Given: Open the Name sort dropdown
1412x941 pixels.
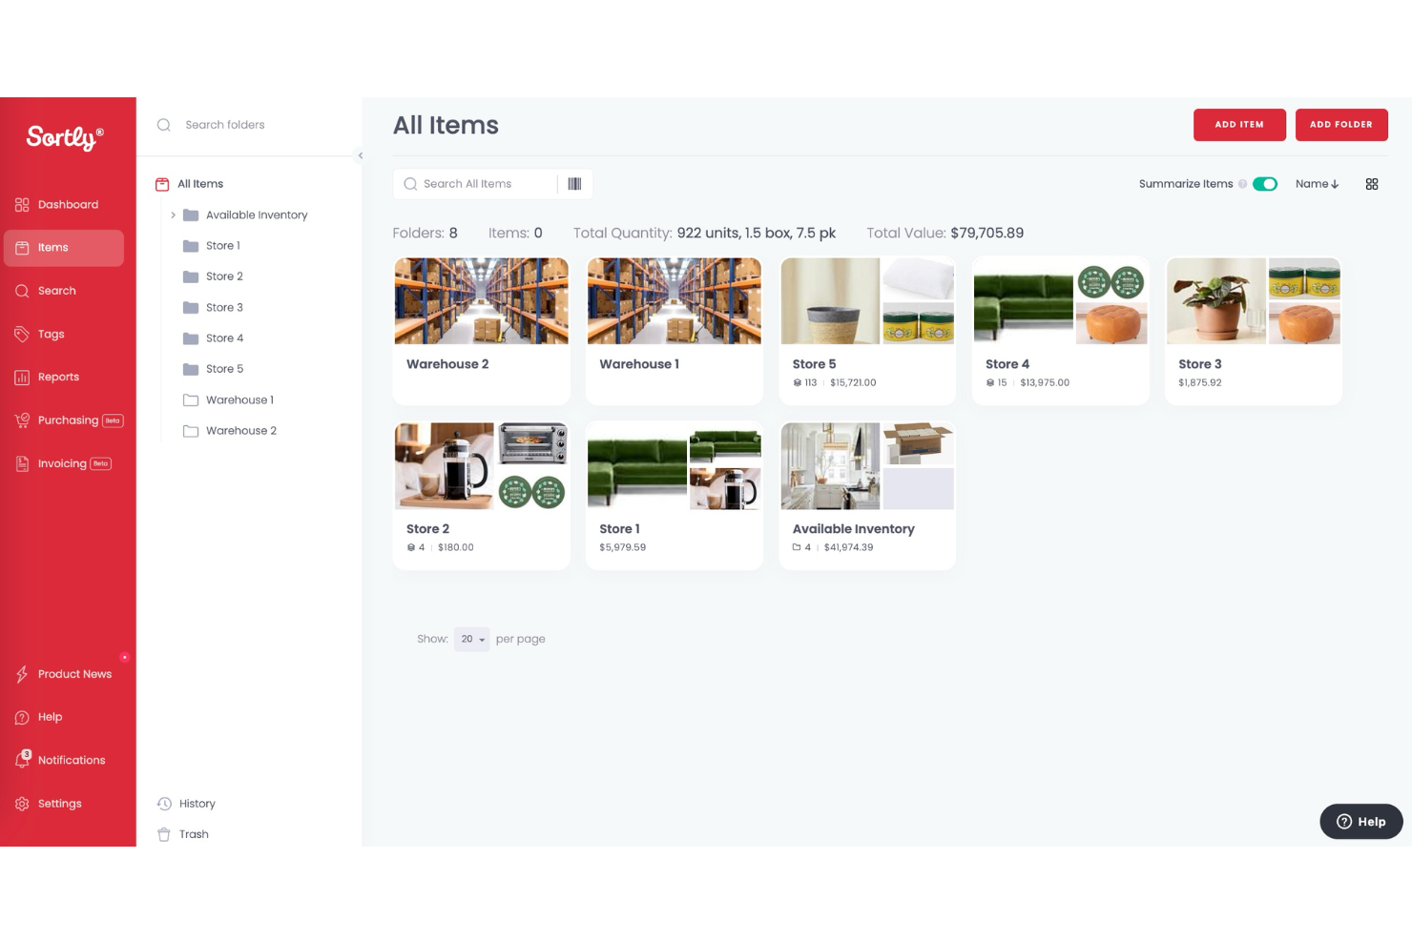Looking at the screenshot, I should pyautogui.click(x=1317, y=183).
